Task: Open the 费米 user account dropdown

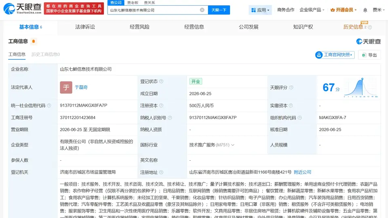Action: tap(379, 10)
